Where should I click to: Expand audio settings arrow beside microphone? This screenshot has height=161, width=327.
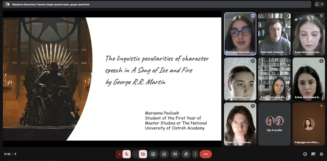(119, 154)
